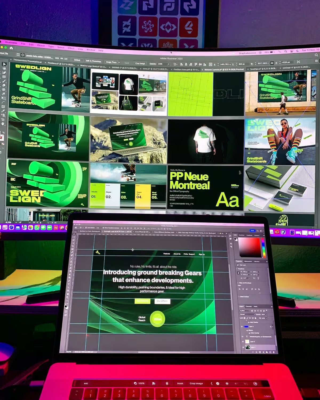The width and height of the screenshot is (320, 400).
Task: Open Illustrator's Object menu
Action: coord(41,45)
